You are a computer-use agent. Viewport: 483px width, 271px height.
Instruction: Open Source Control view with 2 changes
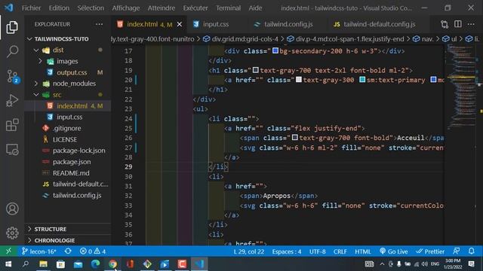click(13, 76)
